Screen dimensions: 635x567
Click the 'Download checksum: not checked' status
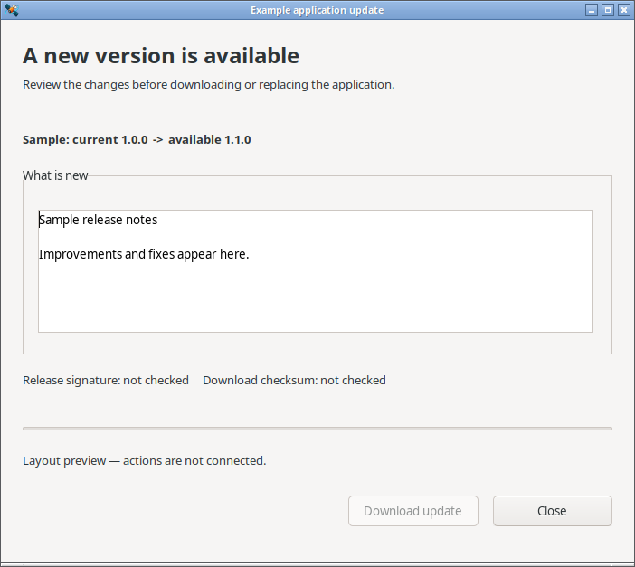(x=294, y=381)
